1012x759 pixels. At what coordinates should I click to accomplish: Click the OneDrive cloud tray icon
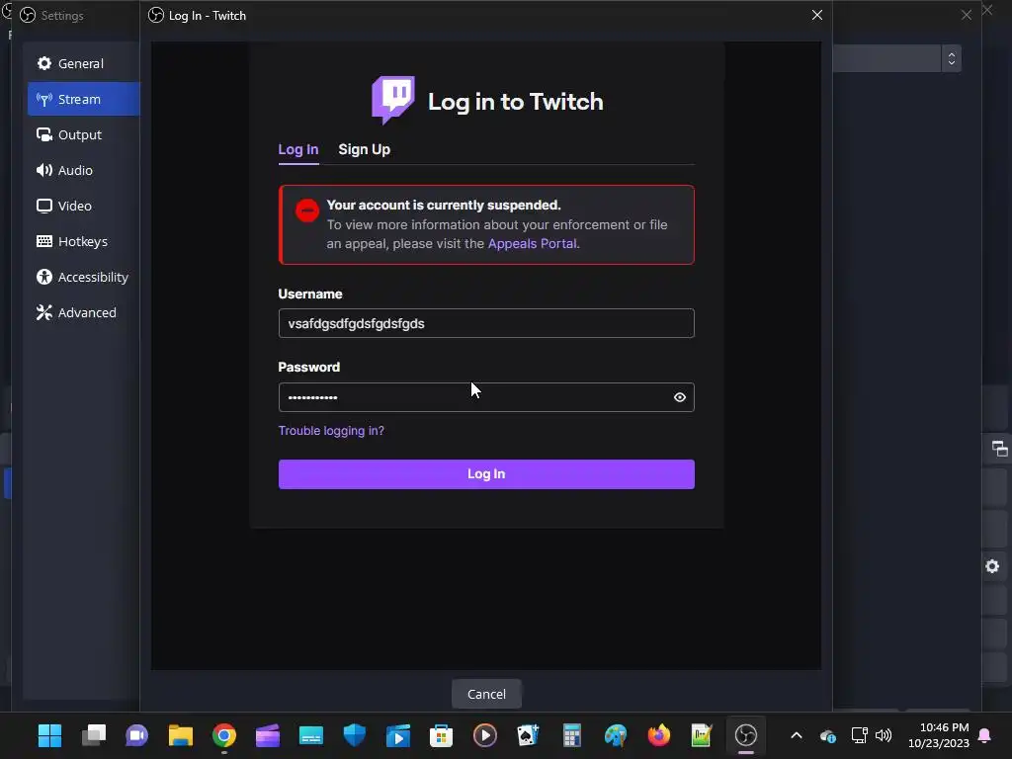[828, 735]
